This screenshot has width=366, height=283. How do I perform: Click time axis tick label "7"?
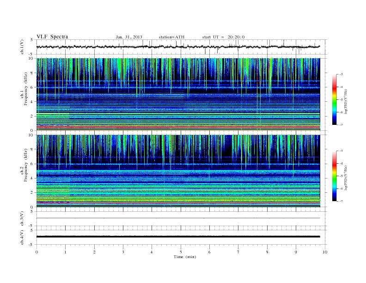(238, 252)
